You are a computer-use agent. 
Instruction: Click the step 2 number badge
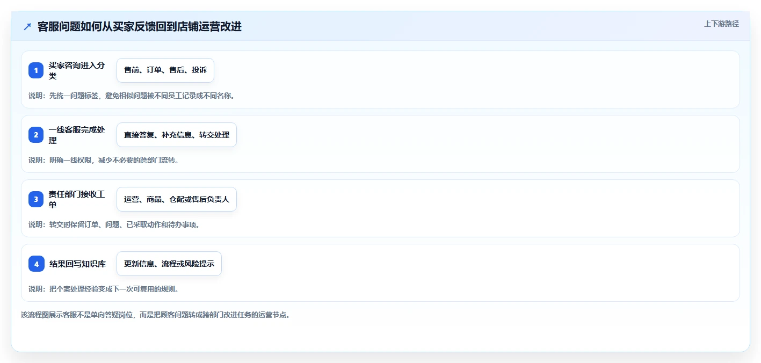click(x=36, y=135)
